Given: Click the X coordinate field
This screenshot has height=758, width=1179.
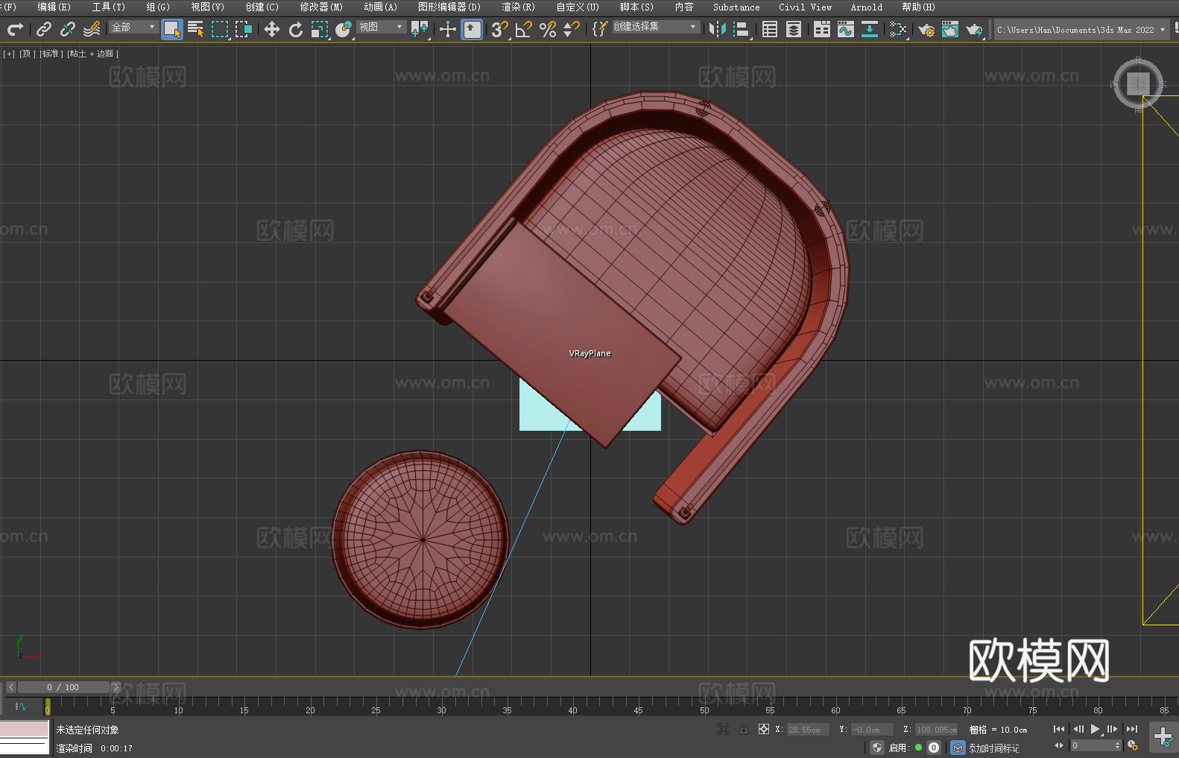Looking at the screenshot, I should coord(808,730).
